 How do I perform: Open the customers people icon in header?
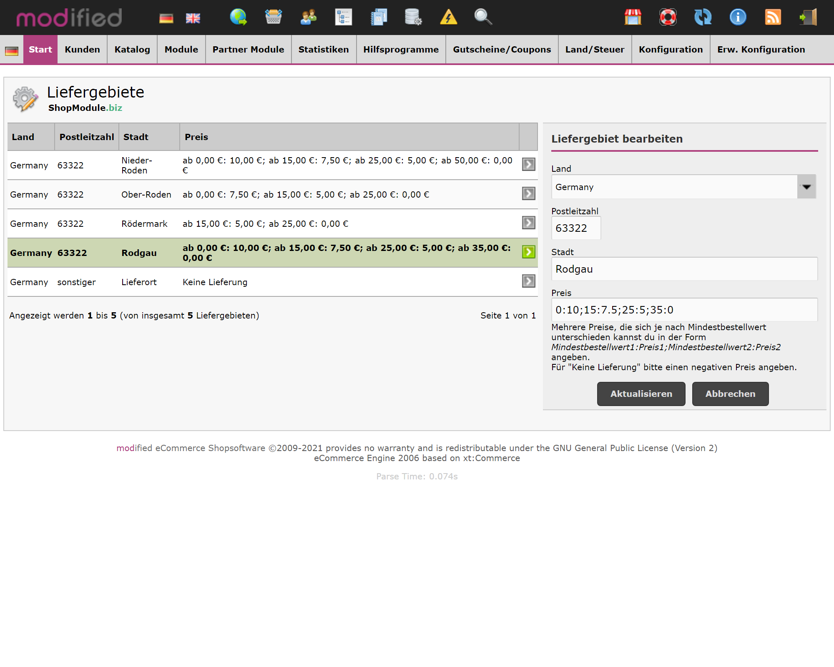(x=309, y=17)
